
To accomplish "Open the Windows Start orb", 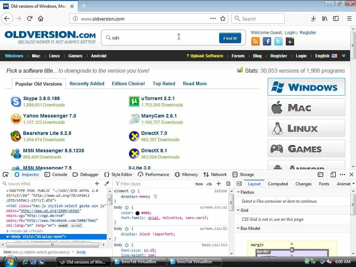I will click(x=10, y=261).
